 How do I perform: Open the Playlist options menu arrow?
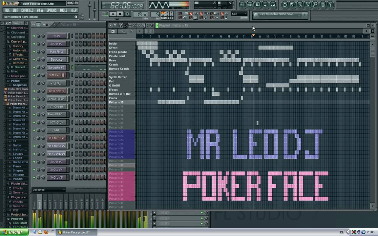tap(110, 25)
